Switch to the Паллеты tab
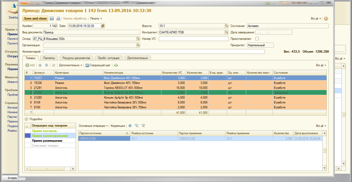Viewport: 352px width, 182px height. tap(49, 58)
